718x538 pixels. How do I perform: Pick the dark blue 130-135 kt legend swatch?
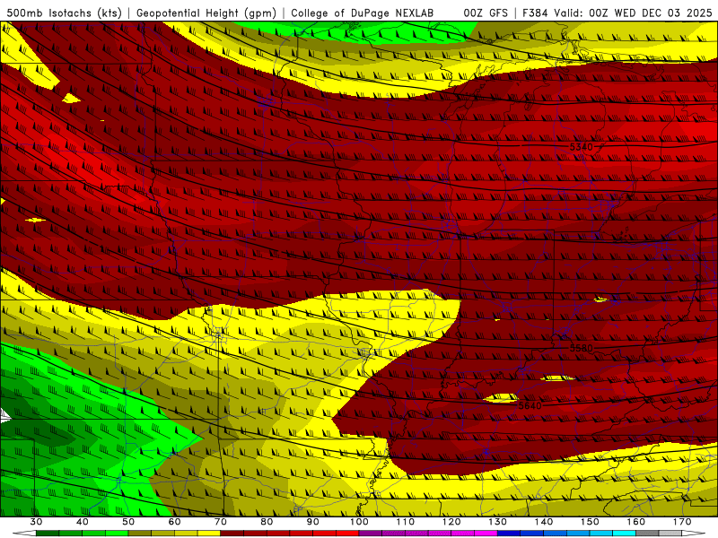tap(509, 534)
